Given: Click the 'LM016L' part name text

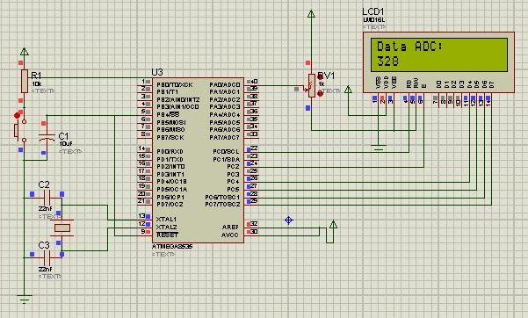Looking at the screenshot, I should click(373, 20).
